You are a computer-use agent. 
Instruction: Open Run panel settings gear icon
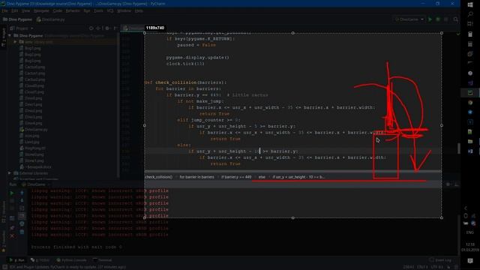(x=448, y=184)
